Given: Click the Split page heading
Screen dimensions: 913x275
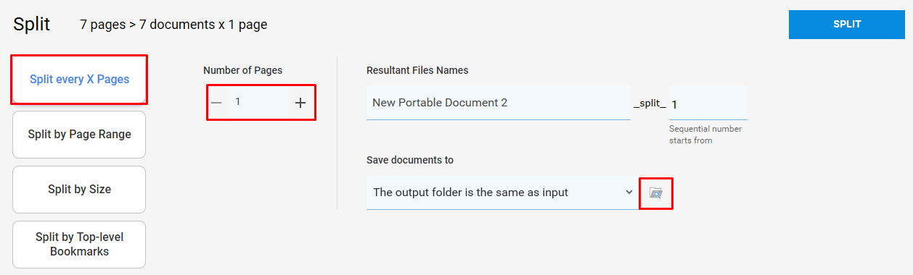Looking at the screenshot, I should pos(31,24).
